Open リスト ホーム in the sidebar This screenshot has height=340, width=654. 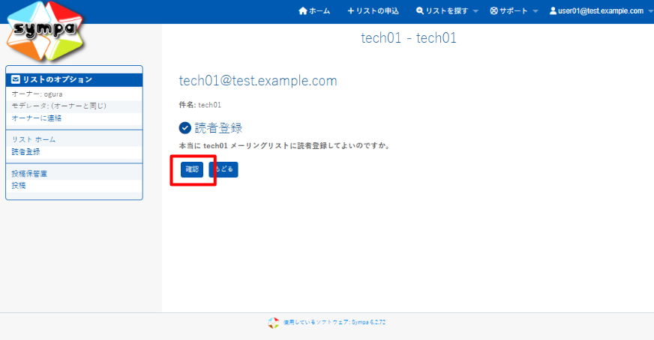pyautogui.click(x=34, y=139)
